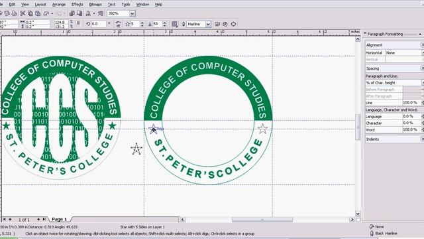Viewport: 424px width, 239px height.
Task: Click the Cut scissors icon
Action: 23,13
